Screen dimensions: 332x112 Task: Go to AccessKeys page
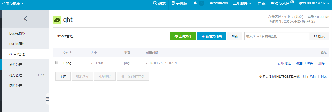219,3
